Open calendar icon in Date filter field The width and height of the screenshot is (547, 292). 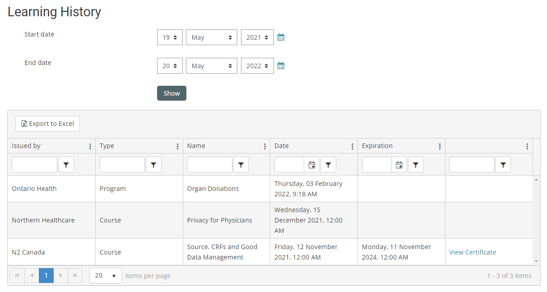pos(312,165)
